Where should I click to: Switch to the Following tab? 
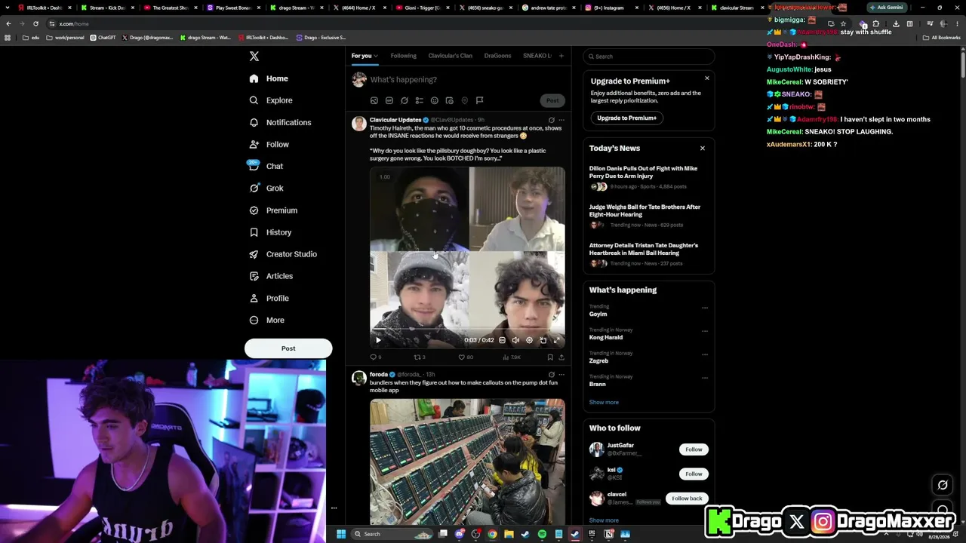pyautogui.click(x=403, y=56)
